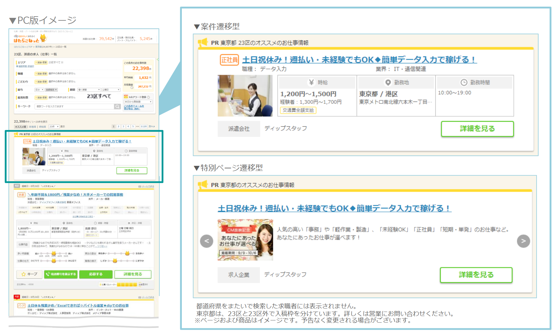Click the mail icon next to メールで送る

pyautogui.click(x=139, y=187)
